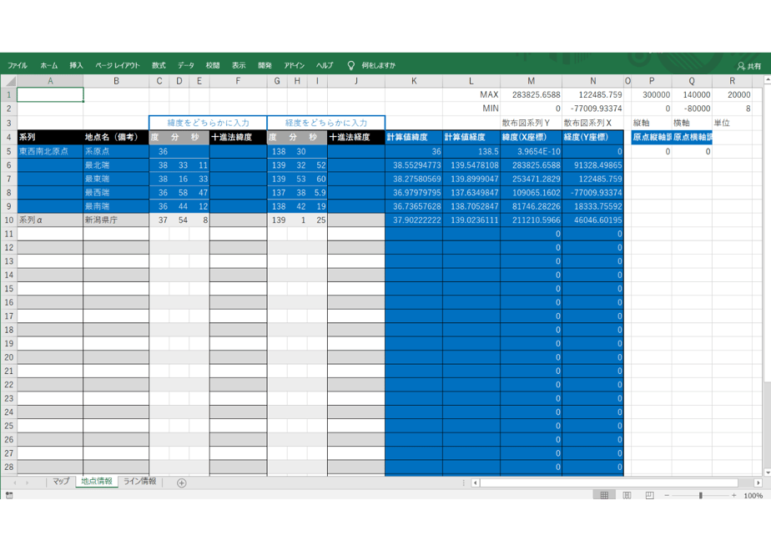Click the lightbulb search icon
Screen dimensions: 771x551
(350, 65)
